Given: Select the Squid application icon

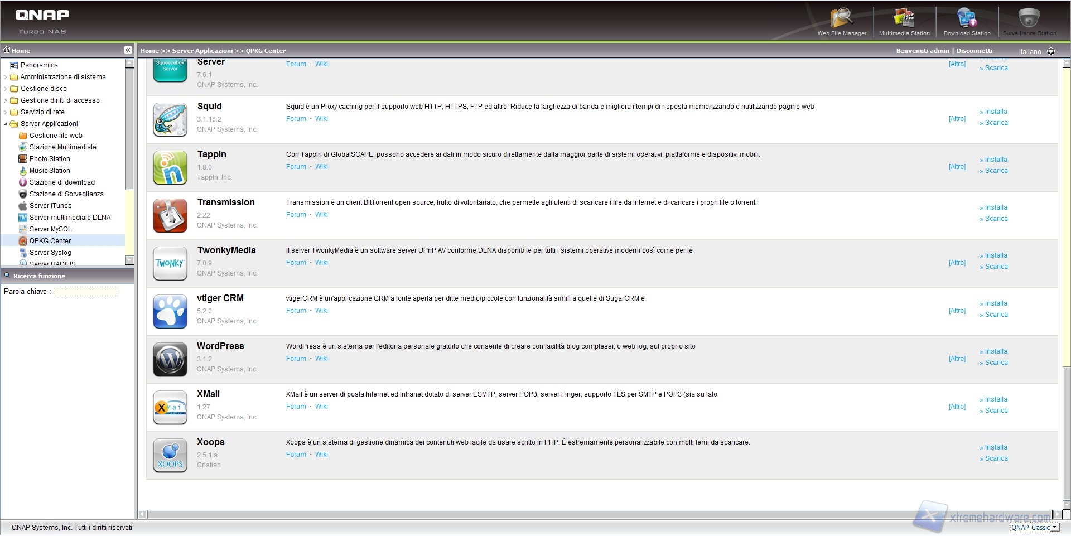Looking at the screenshot, I should coord(170,120).
